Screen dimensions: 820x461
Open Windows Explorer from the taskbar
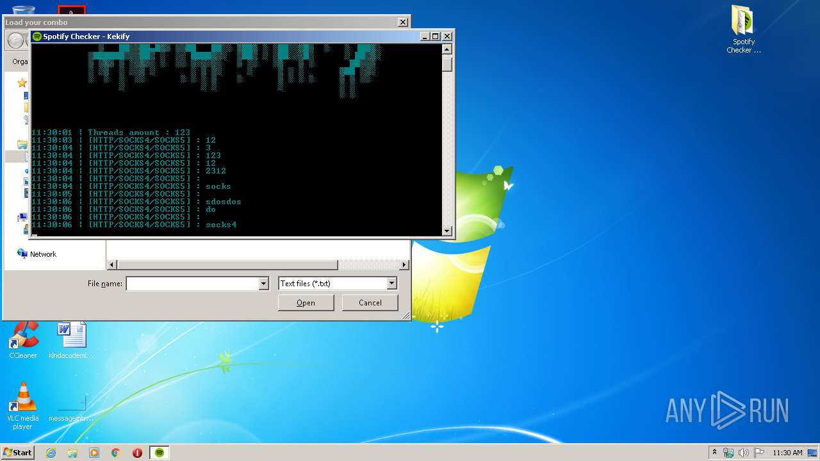[72, 453]
